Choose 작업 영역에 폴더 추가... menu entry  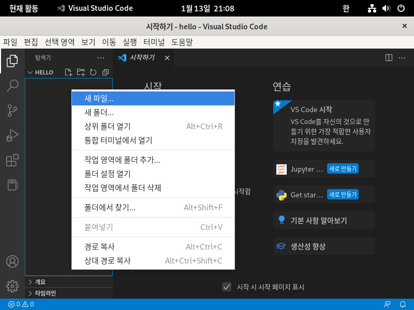[153, 160]
